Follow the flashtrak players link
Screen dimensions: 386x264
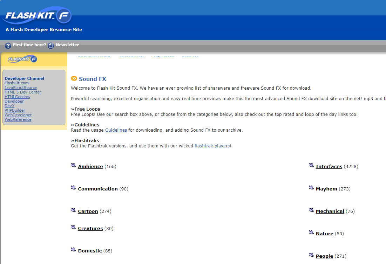click(x=212, y=146)
